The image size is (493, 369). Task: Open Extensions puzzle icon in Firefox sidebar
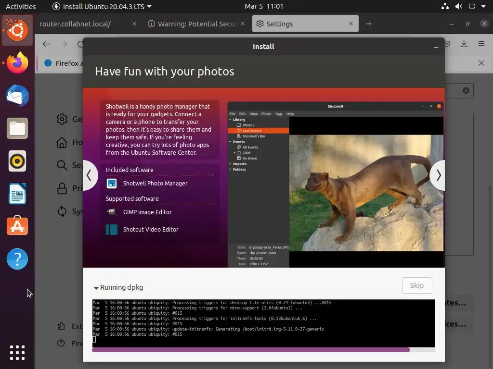(61, 326)
